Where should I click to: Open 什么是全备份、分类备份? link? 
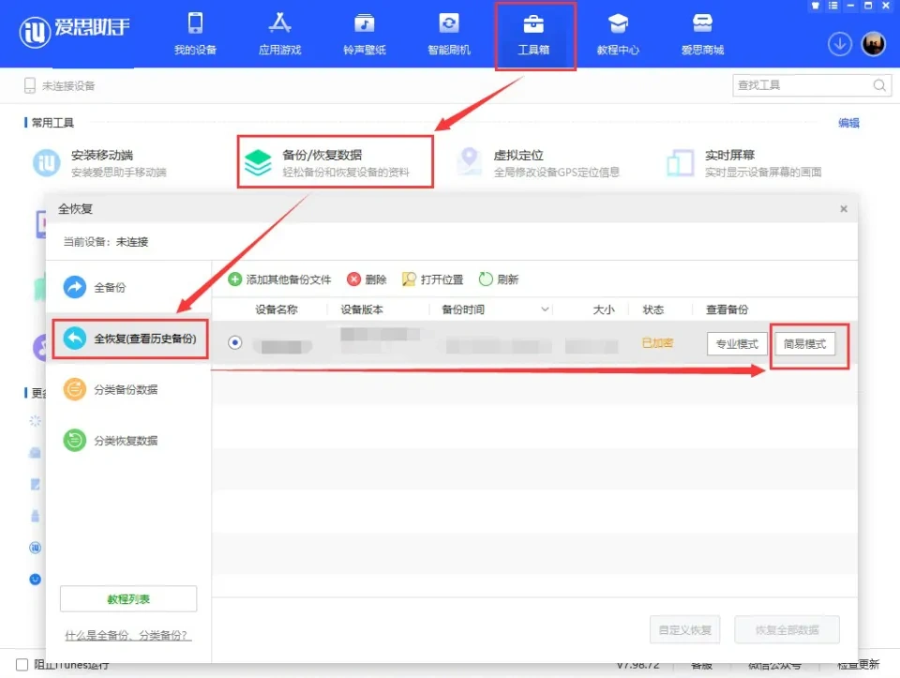128,635
